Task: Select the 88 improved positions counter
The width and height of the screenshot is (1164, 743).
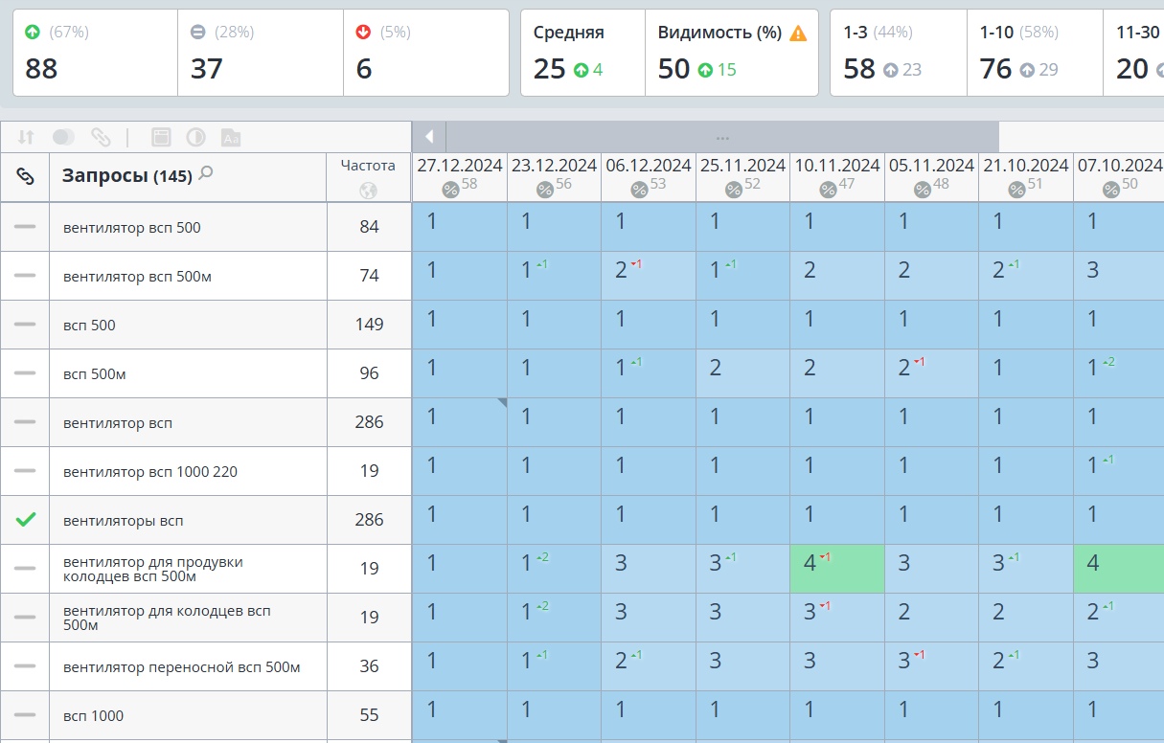Action: (96, 53)
